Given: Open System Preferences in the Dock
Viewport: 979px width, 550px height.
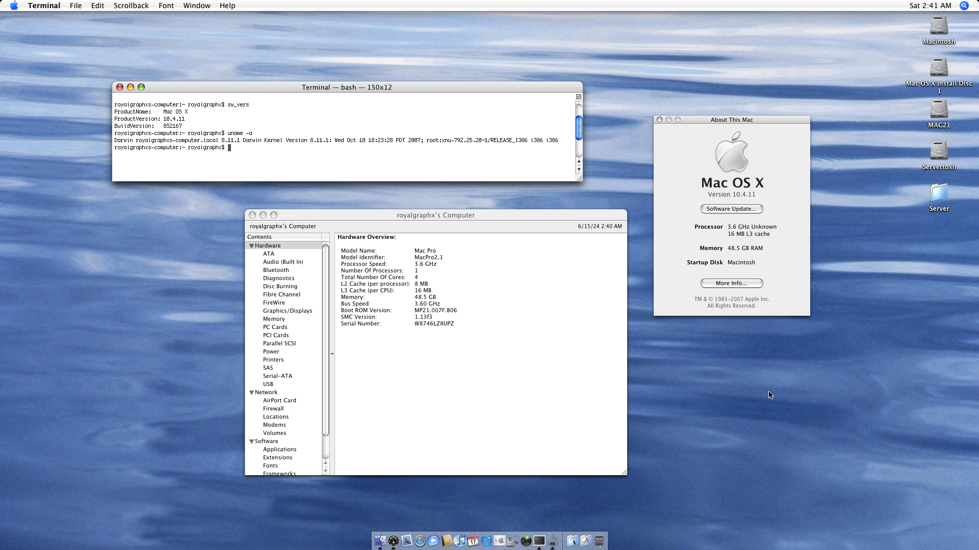Looking at the screenshot, I should tap(500, 540).
